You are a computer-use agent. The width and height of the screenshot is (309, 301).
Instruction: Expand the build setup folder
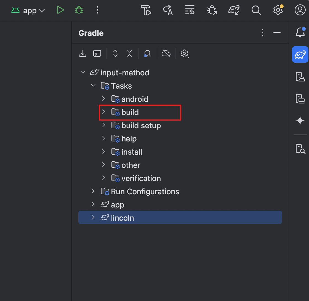click(x=104, y=125)
